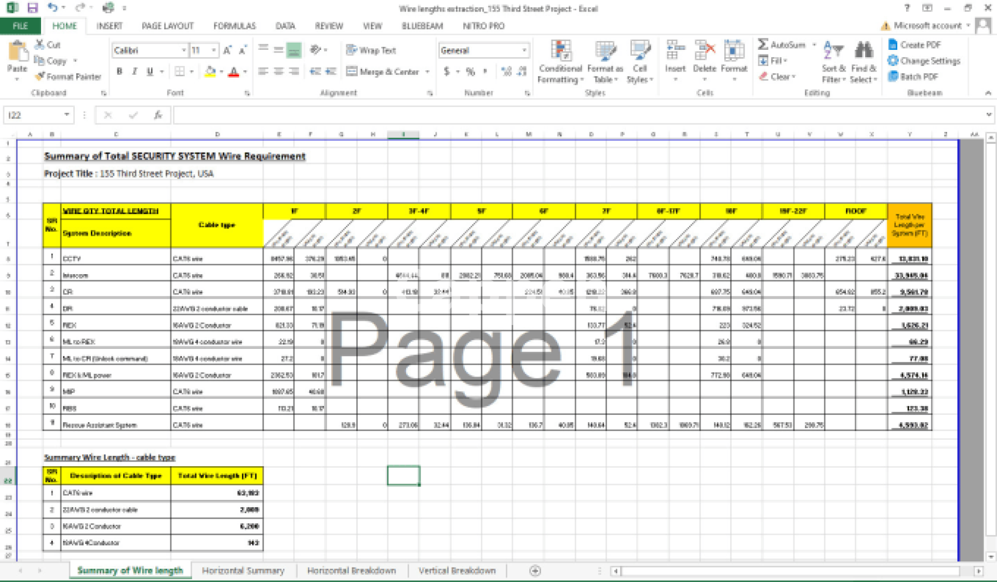Switch to Horizontal Breakdown sheet tab
Viewport: 997px width, 582px height.
[351, 571]
